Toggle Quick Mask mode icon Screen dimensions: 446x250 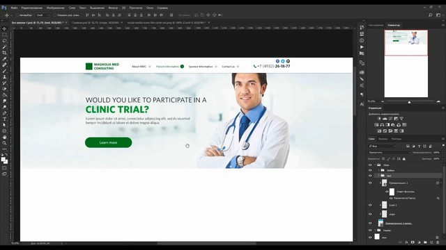pos(4,168)
